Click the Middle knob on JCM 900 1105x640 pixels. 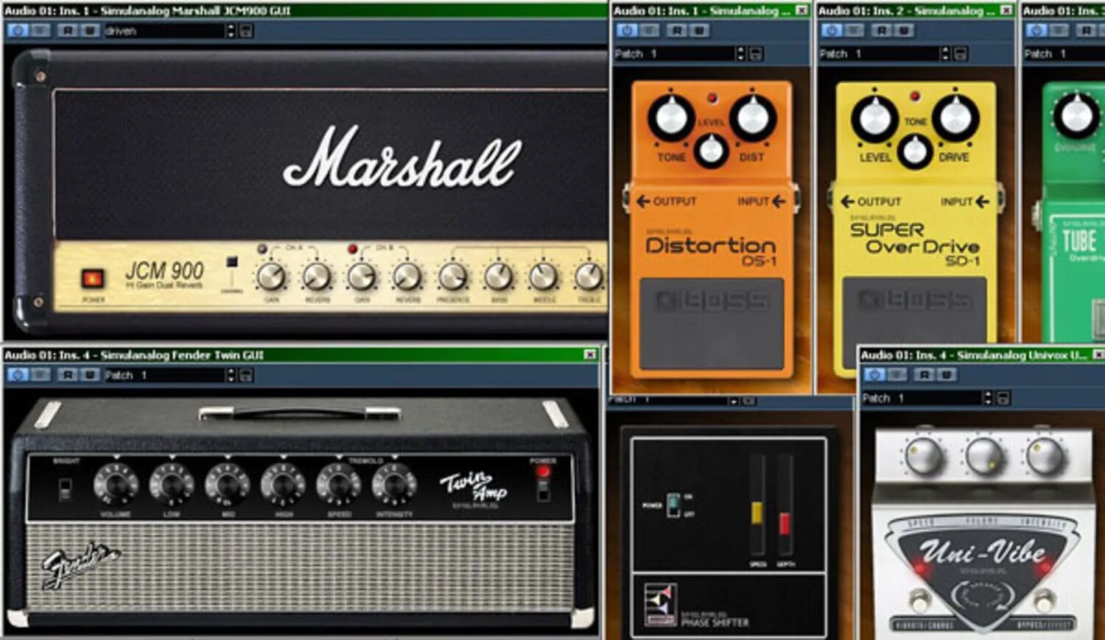(x=544, y=277)
